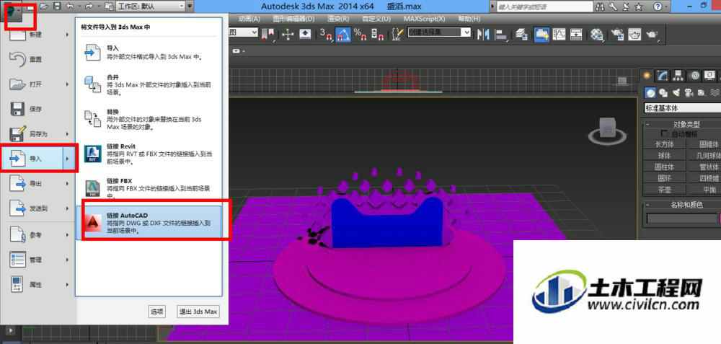Click the binoculars search icon in title bar

tap(601, 6)
